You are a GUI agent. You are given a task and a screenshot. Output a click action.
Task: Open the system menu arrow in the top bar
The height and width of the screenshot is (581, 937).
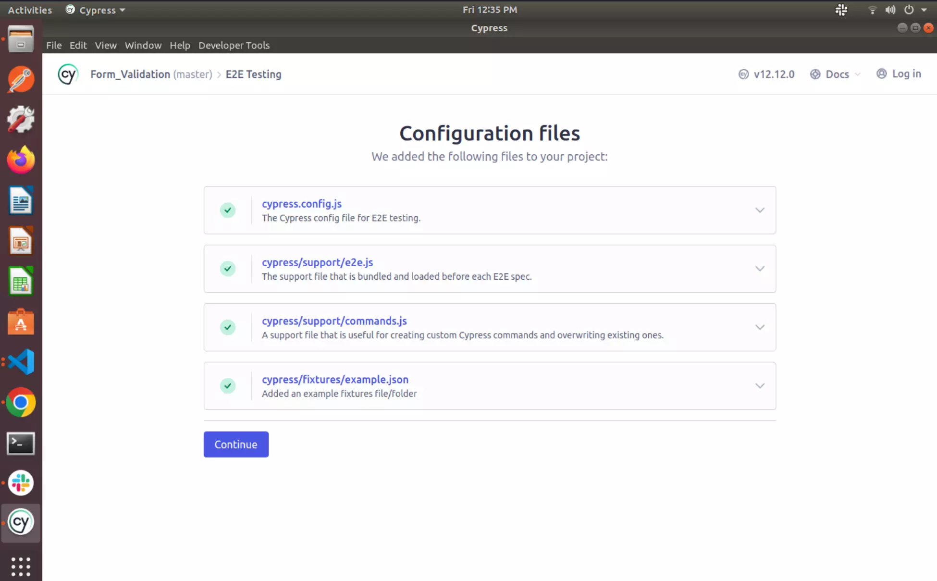point(924,10)
